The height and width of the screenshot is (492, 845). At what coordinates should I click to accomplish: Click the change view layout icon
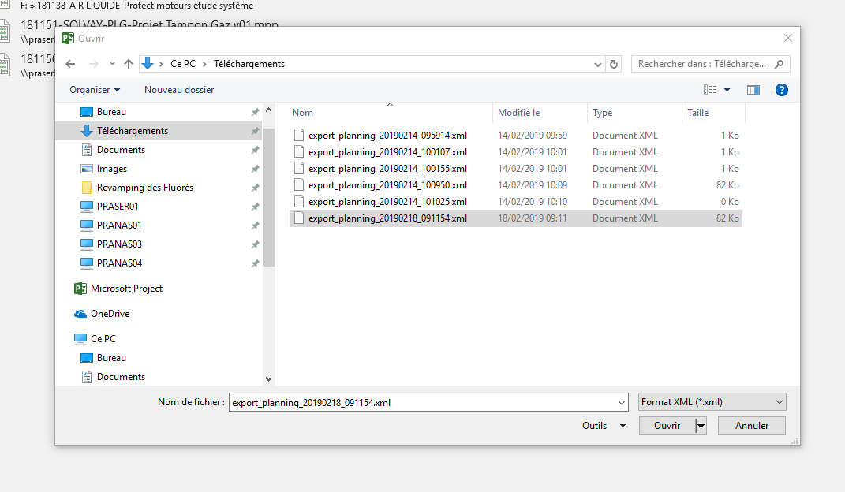coord(710,90)
